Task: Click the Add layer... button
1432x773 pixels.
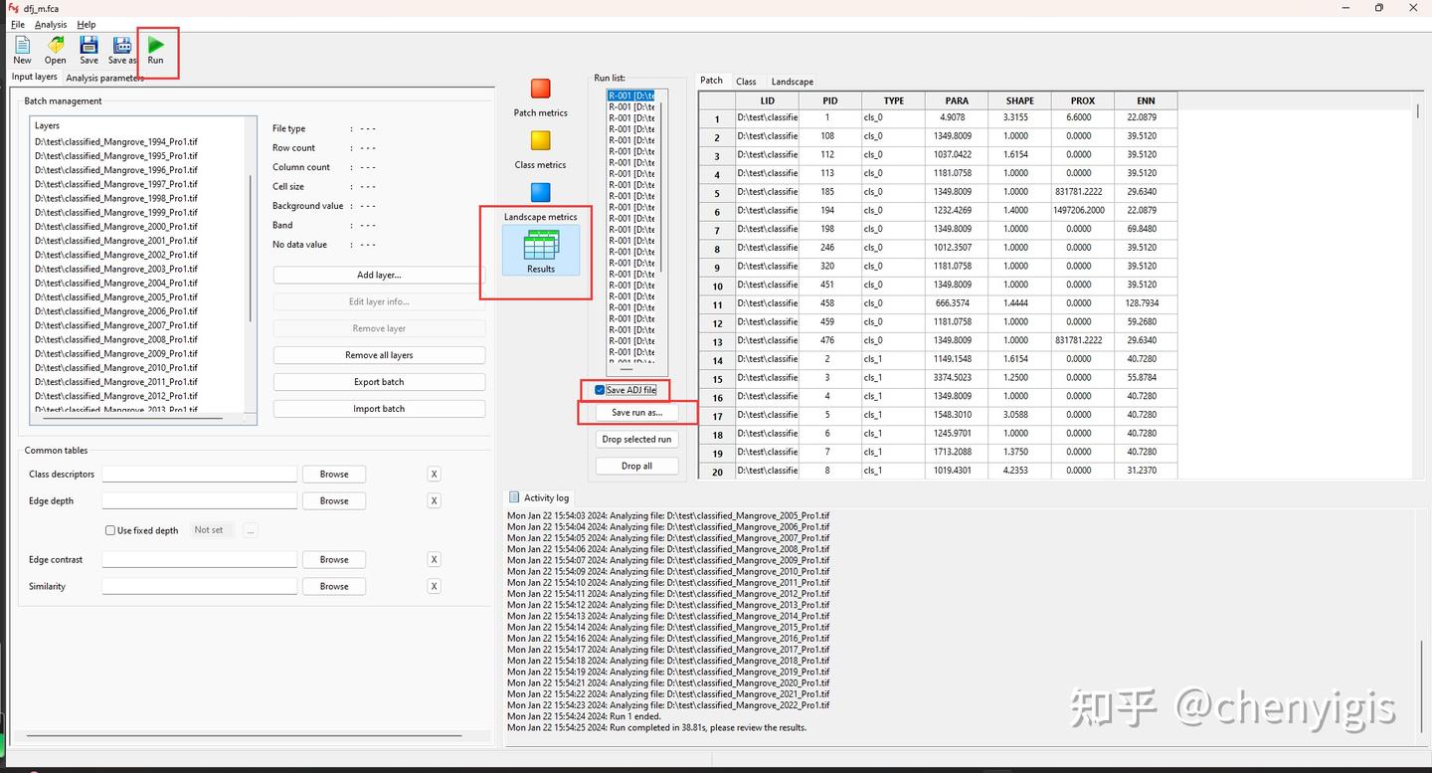Action: pos(379,275)
